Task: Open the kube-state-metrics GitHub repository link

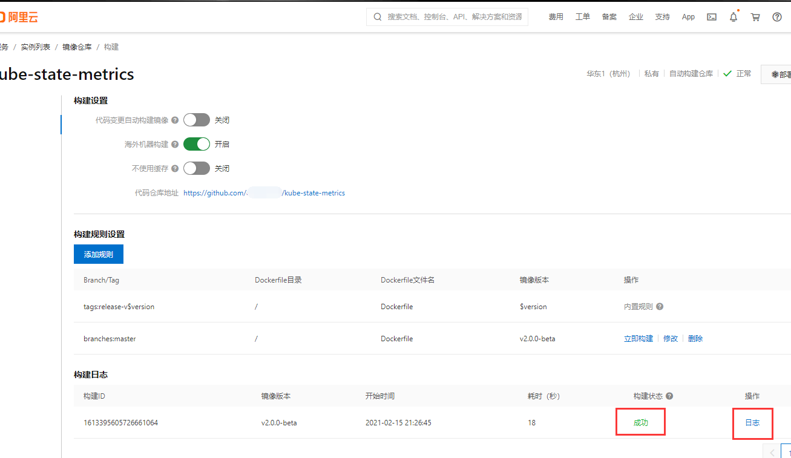Action: coord(264,192)
